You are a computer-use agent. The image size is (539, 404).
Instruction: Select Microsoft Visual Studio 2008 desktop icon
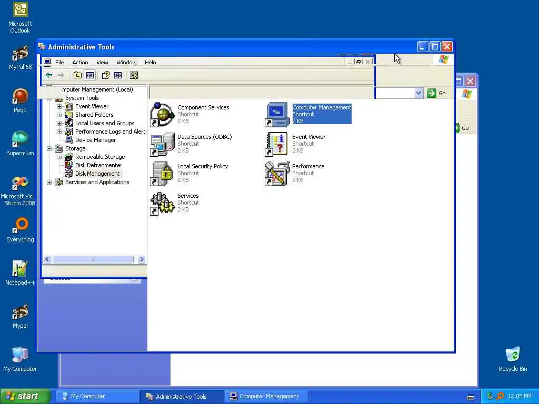tap(19, 190)
